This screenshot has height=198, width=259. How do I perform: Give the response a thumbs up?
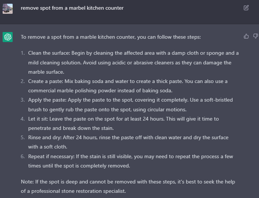point(246,36)
